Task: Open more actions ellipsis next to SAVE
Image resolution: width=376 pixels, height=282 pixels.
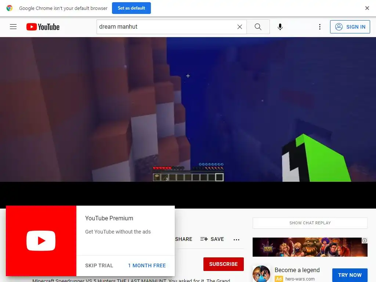Action: coord(236,239)
